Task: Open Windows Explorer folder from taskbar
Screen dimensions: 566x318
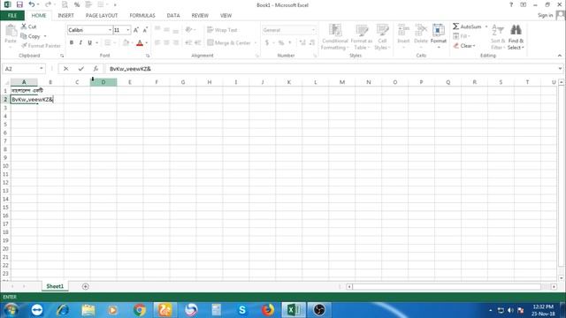Action: pos(88,310)
